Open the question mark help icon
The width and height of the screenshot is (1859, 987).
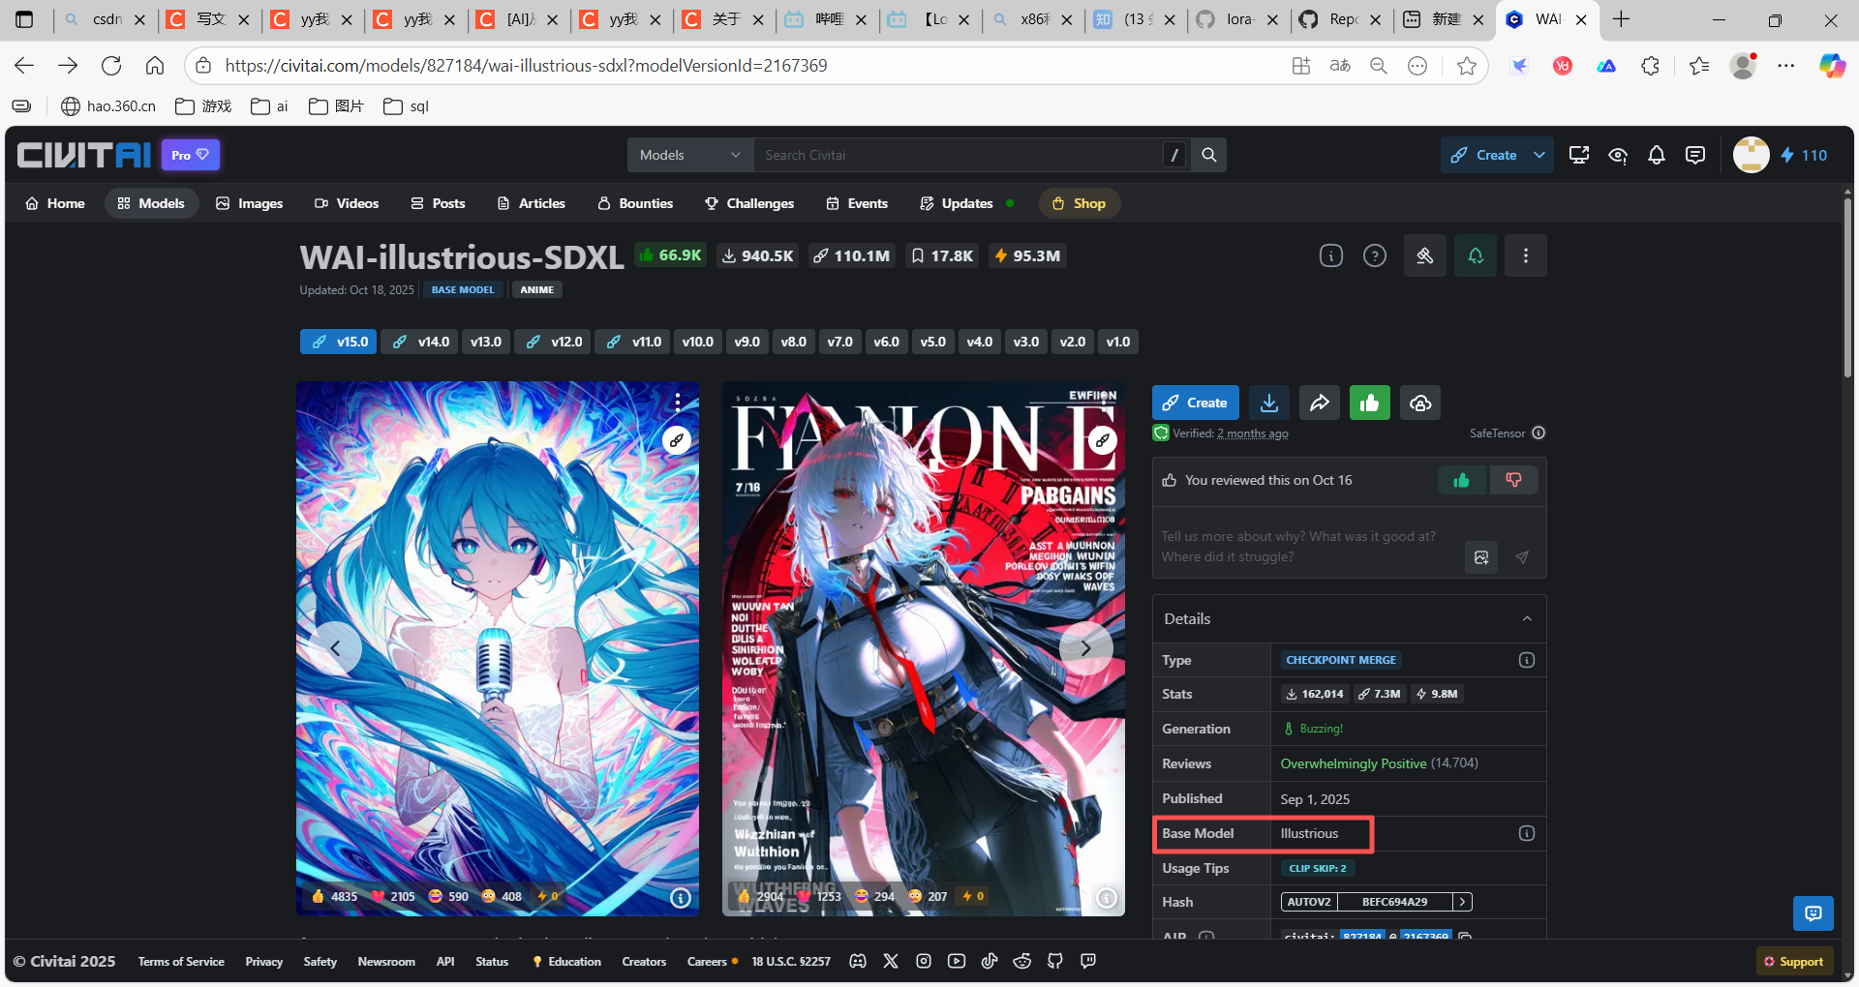[x=1375, y=255]
